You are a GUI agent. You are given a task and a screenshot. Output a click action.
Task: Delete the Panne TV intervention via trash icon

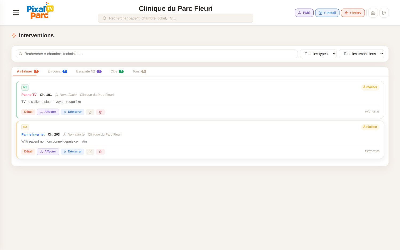pyautogui.click(x=100, y=112)
